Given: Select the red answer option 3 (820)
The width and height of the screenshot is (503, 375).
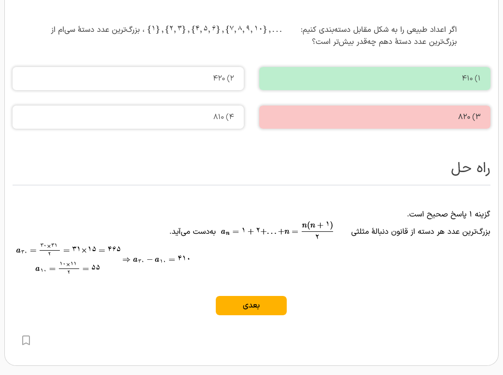Looking at the screenshot, I should [x=375, y=117].
